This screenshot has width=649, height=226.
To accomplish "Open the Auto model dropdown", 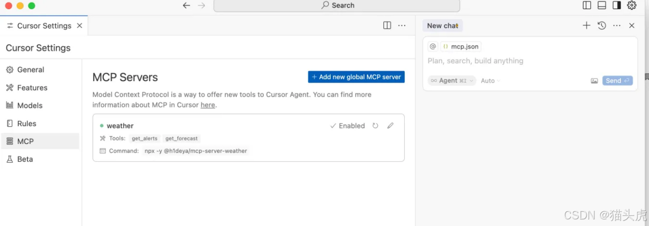I will point(490,81).
